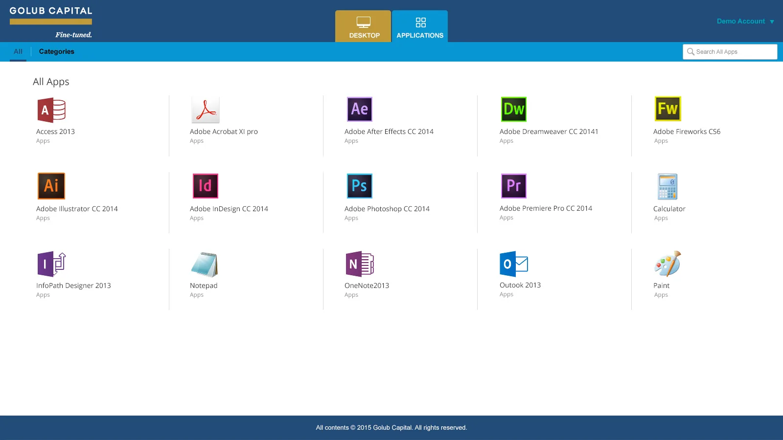
Task: Click the Notepad name text
Action: (204, 286)
